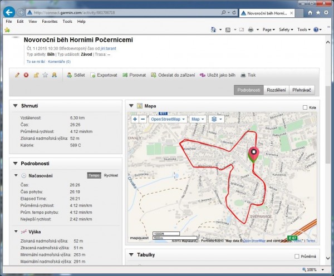
Task: Zoom out the map with minus button
Action: [143, 119]
